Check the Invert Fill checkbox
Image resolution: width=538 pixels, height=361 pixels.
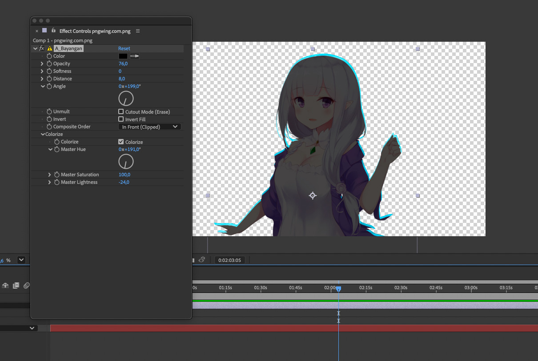click(121, 119)
